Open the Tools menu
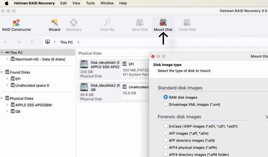268x157 pixels. pyautogui.click(x=90, y=3)
